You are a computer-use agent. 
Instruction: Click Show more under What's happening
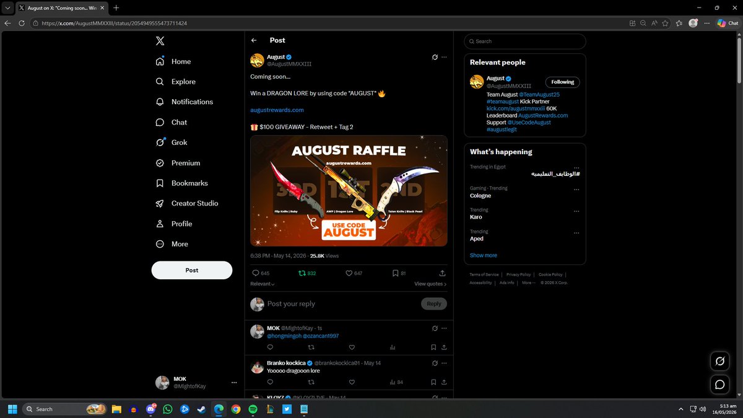click(x=483, y=255)
